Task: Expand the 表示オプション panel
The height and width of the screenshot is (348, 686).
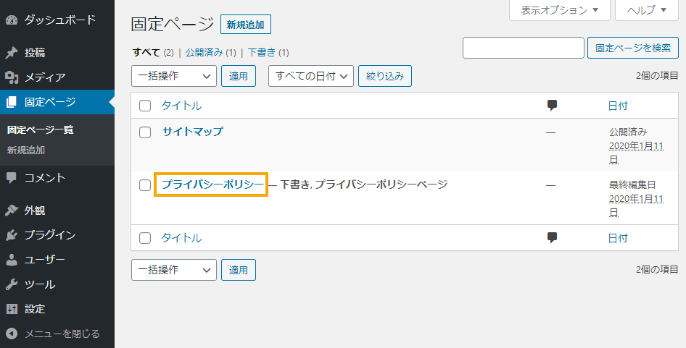Action: point(560,10)
